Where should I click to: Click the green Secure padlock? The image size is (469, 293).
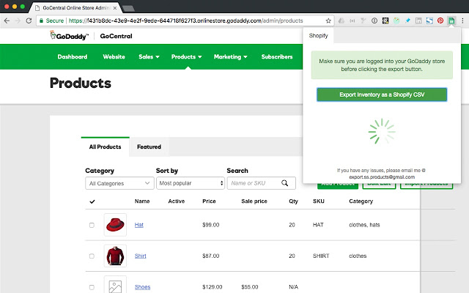click(41, 21)
